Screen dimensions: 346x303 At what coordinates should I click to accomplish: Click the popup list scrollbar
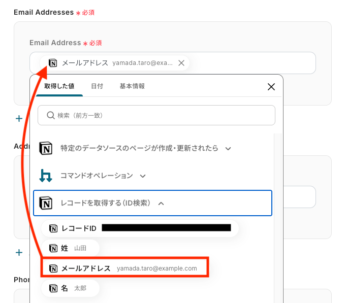click(x=278, y=218)
